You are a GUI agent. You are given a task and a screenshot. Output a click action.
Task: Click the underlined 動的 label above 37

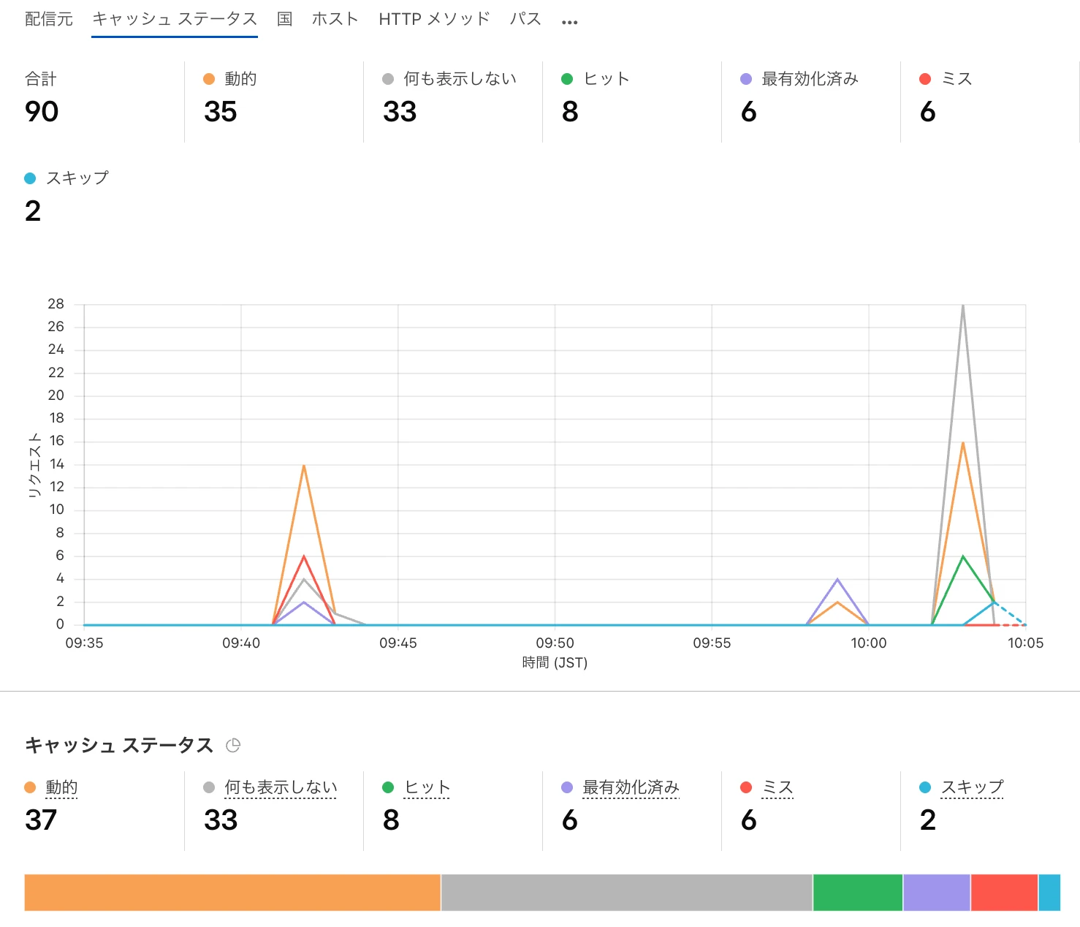pos(61,787)
